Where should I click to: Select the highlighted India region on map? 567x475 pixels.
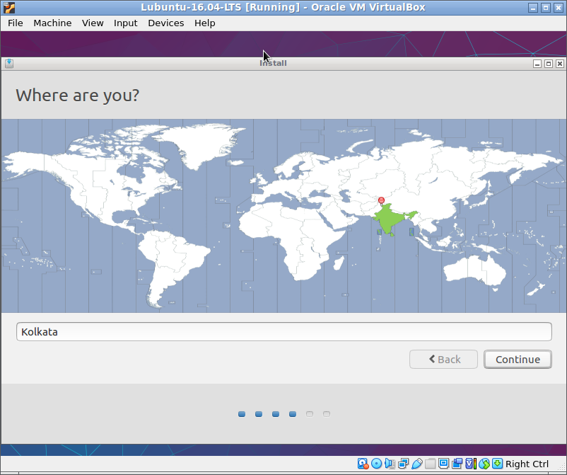pyautogui.click(x=390, y=220)
